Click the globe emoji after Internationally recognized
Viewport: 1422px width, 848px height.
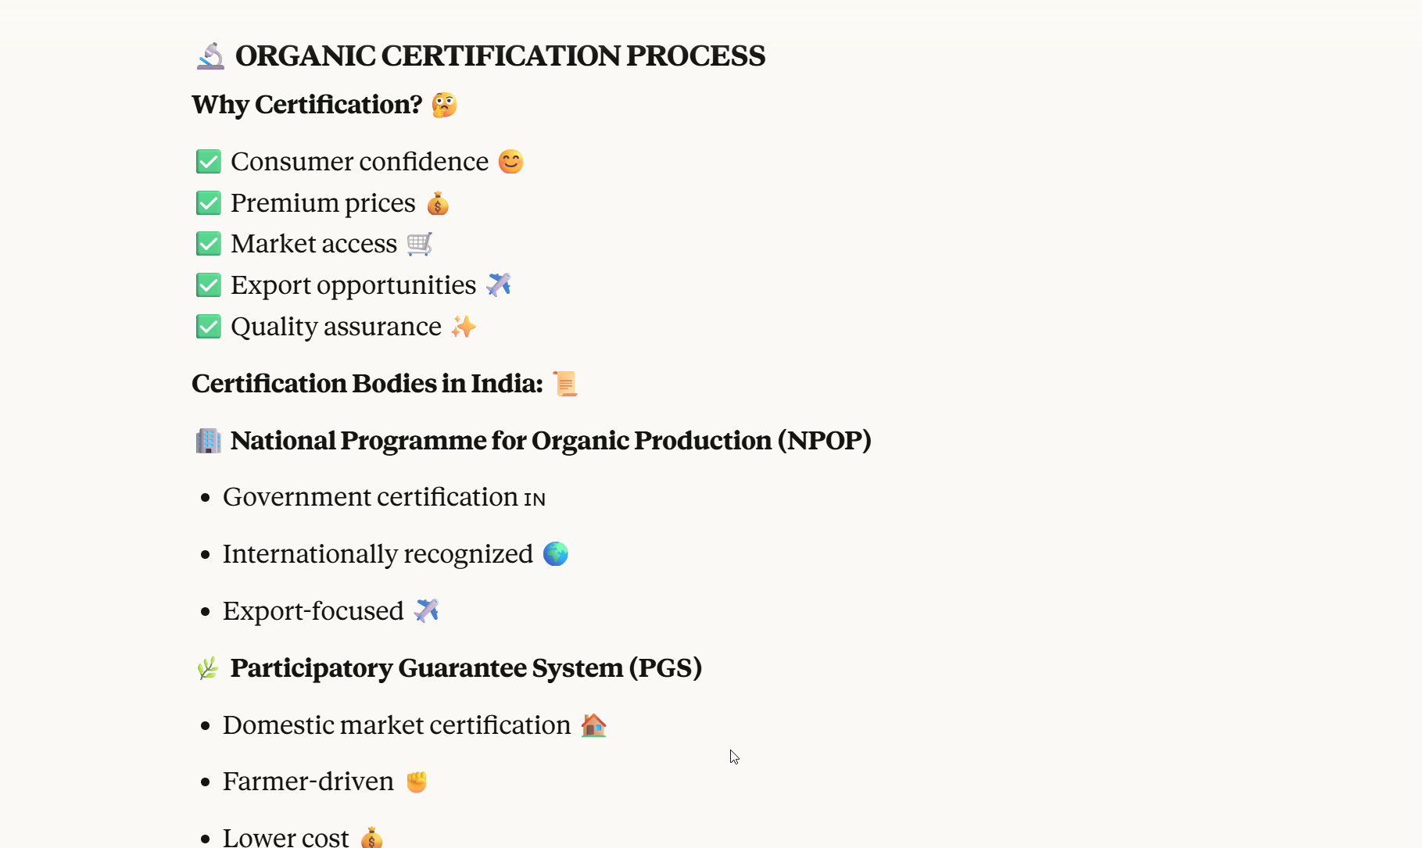pyautogui.click(x=556, y=554)
